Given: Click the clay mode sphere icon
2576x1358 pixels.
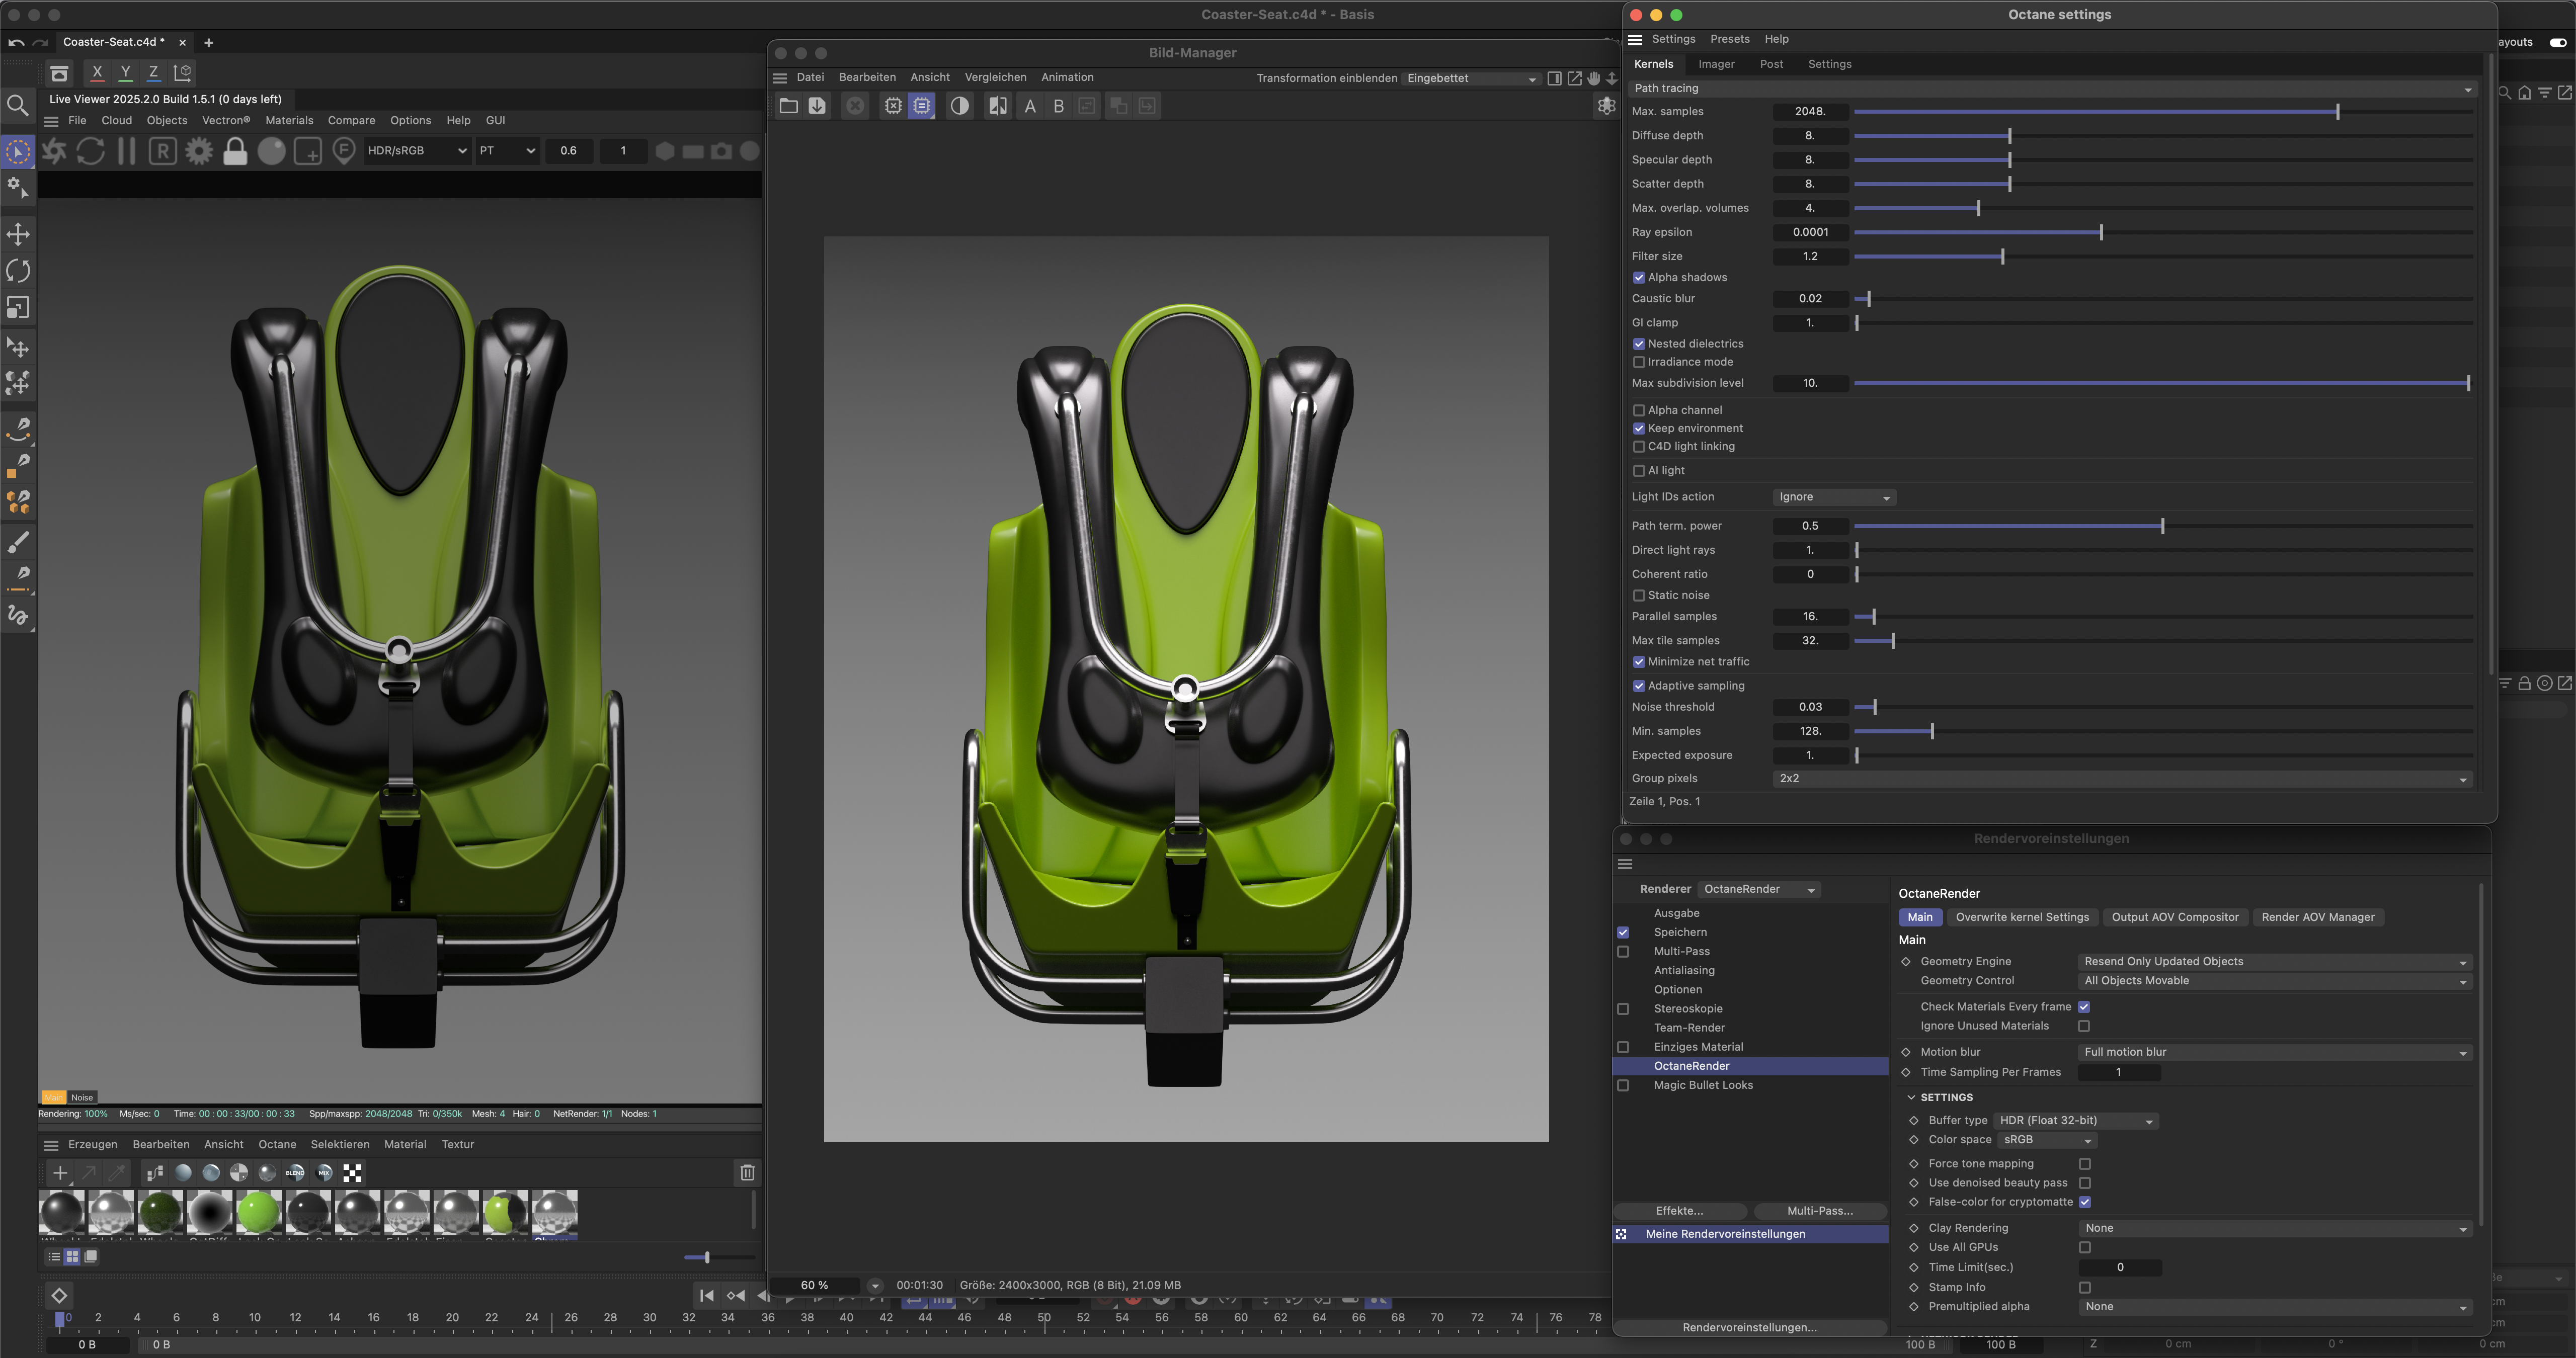Looking at the screenshot, I should pyautogui.click(x=271, y=151).
